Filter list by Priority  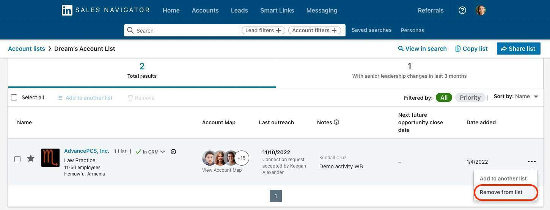point(470,97)
